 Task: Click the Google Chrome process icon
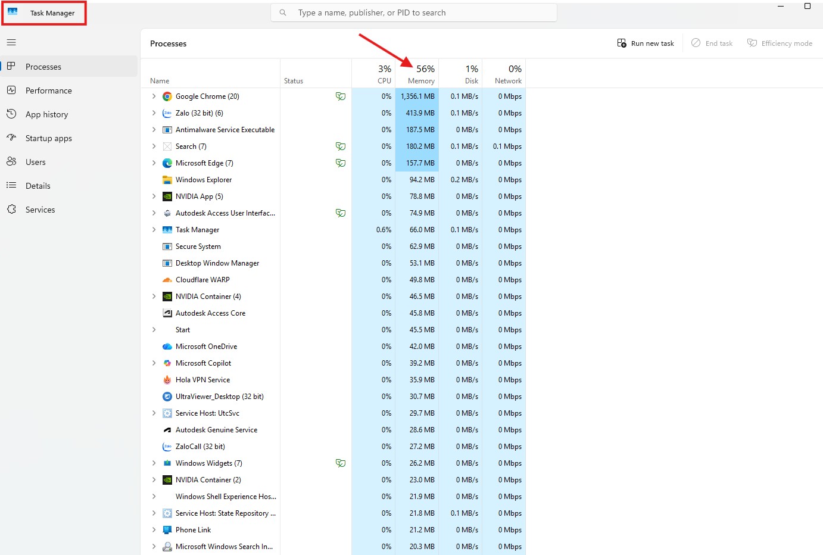tap(167, 96)
